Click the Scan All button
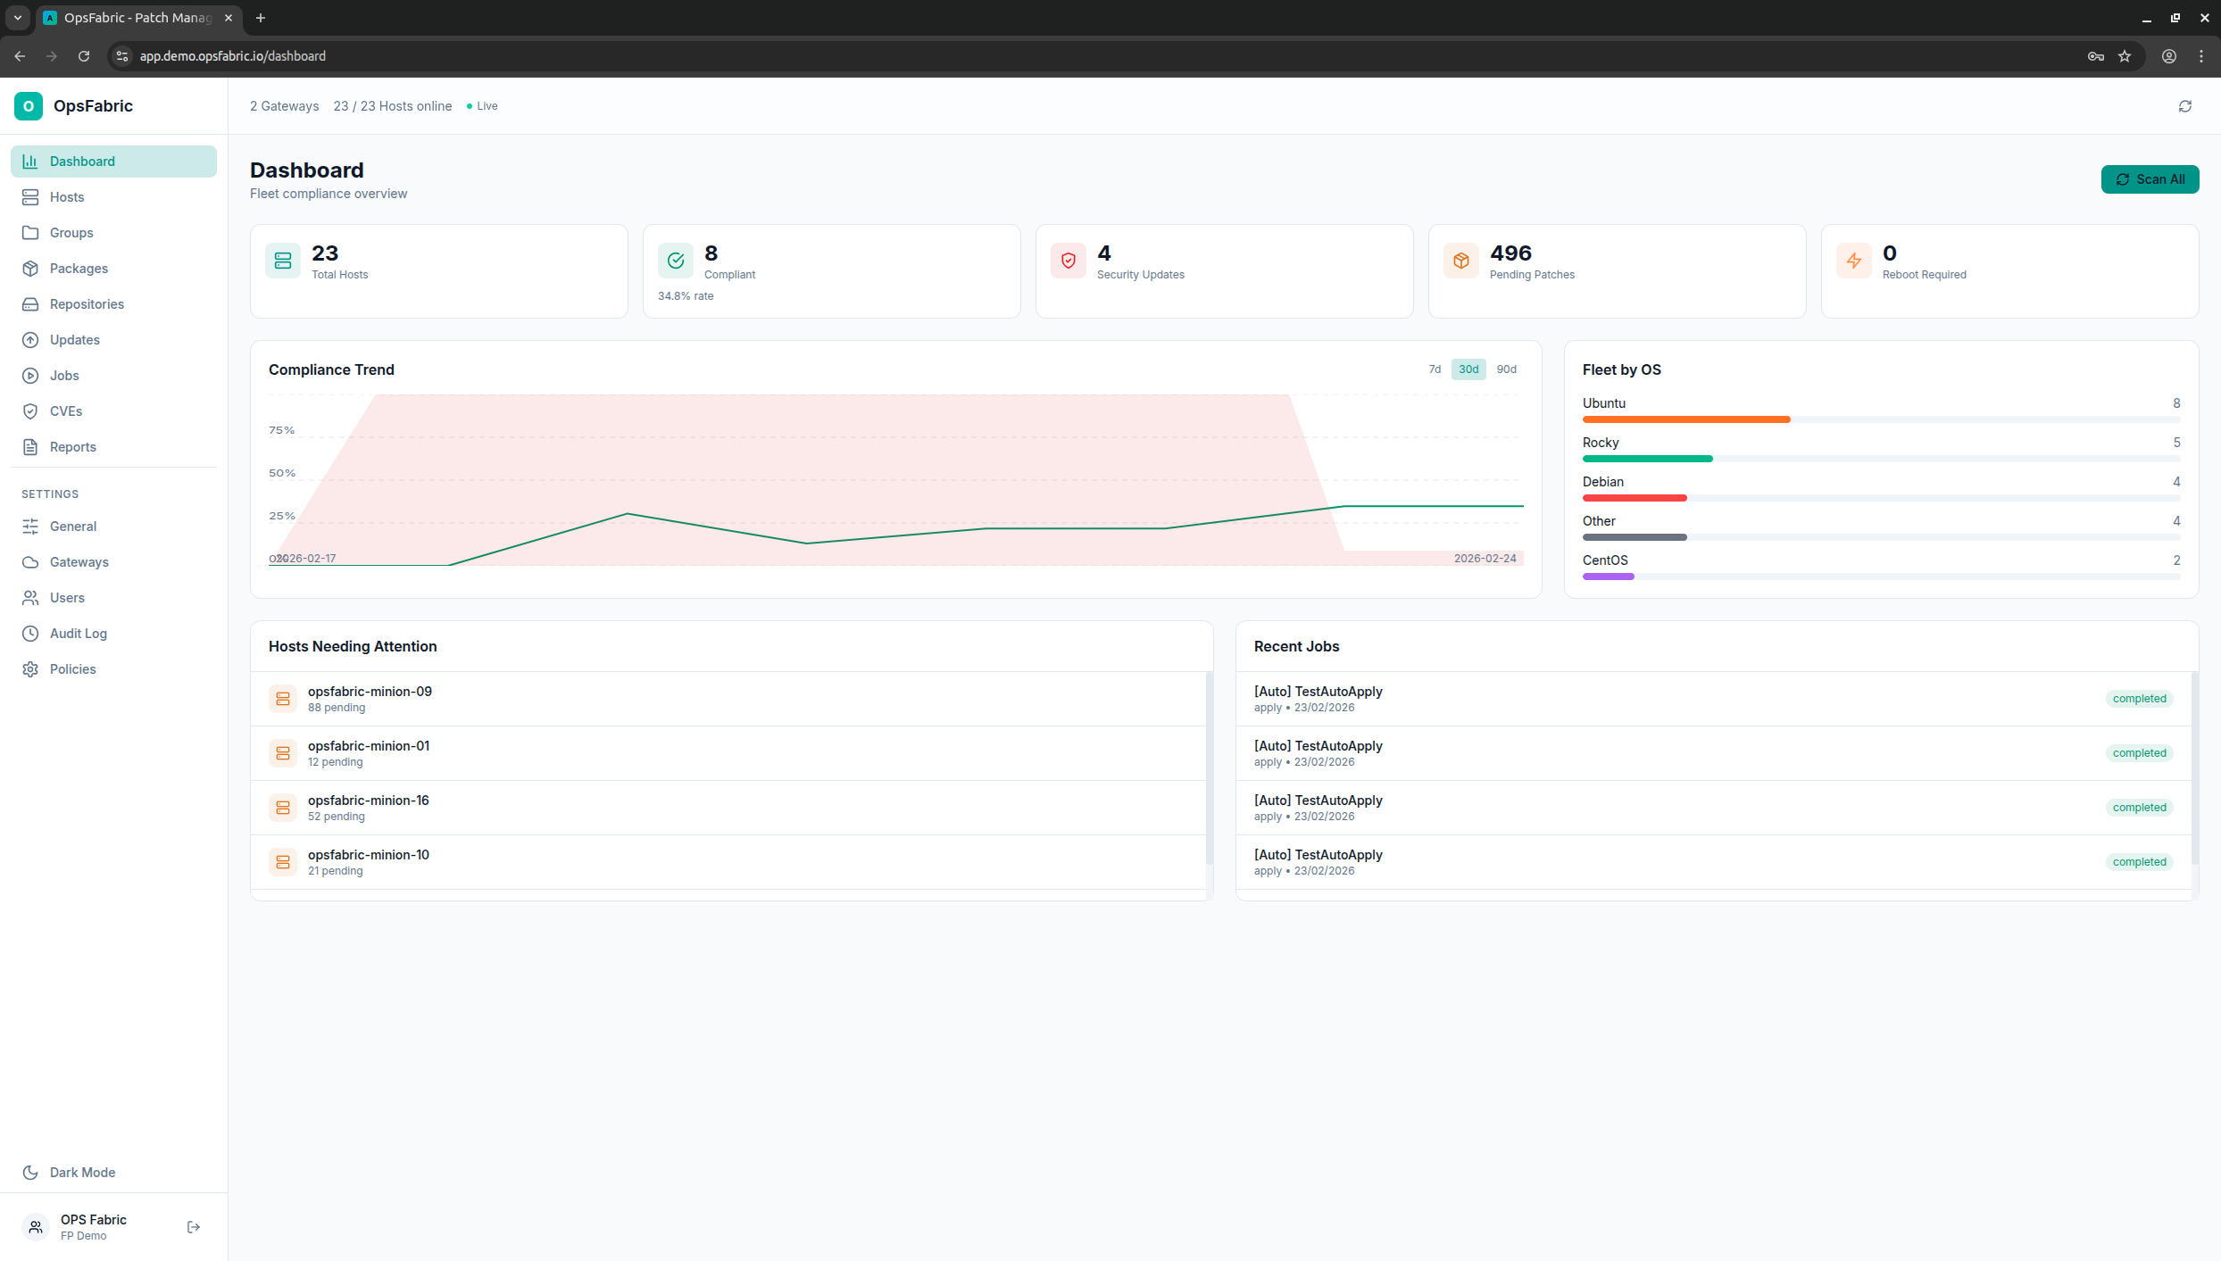 (x=2150, y=178)
